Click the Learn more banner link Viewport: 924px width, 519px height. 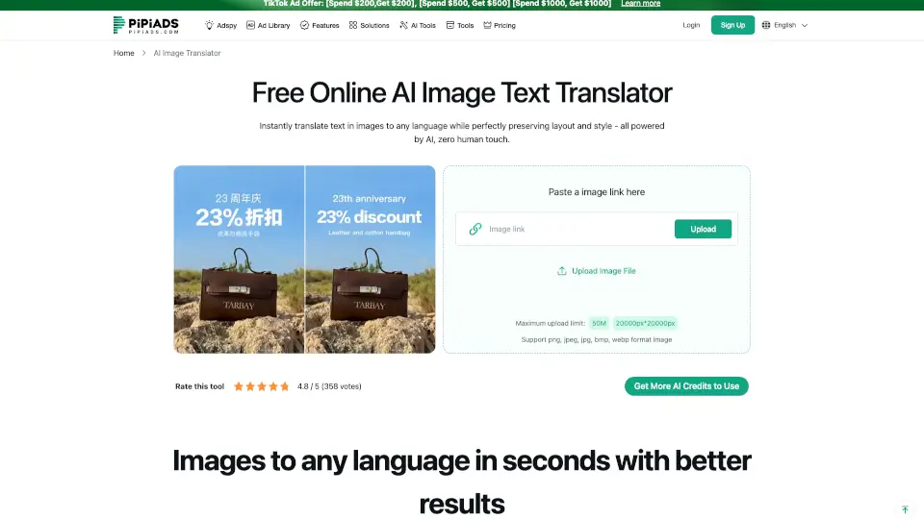(x=640, y=4)
